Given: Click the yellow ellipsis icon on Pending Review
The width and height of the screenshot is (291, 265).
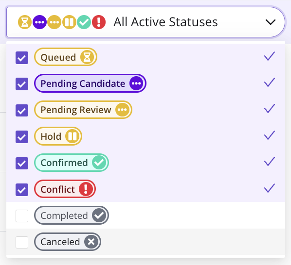Looking at the screenshot, I should [x=122, y=110].
